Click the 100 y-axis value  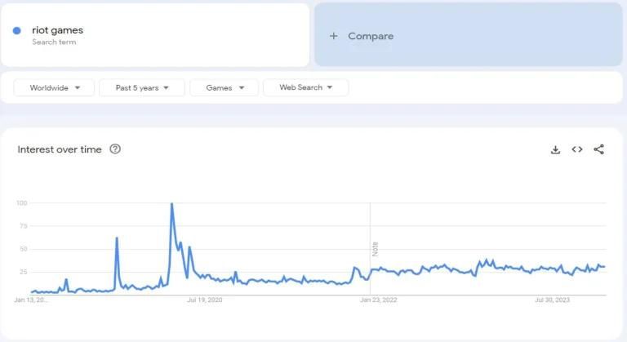(21, 203)
